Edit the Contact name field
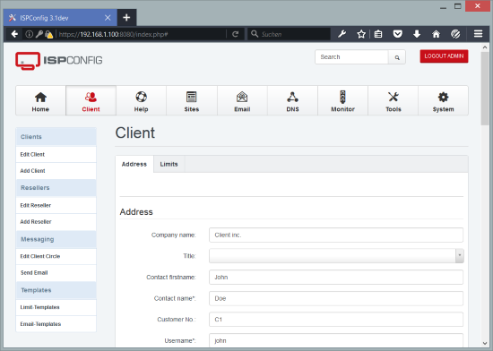 (x=336, y=298)
